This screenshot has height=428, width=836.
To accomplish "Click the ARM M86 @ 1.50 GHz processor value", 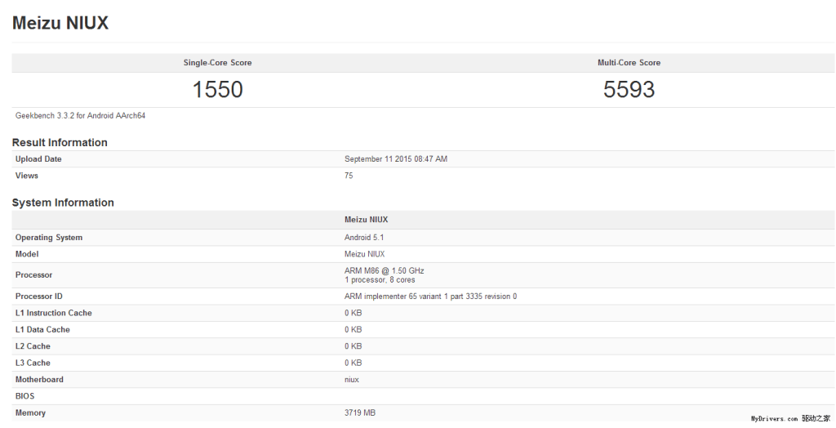I will coord(385,270).
